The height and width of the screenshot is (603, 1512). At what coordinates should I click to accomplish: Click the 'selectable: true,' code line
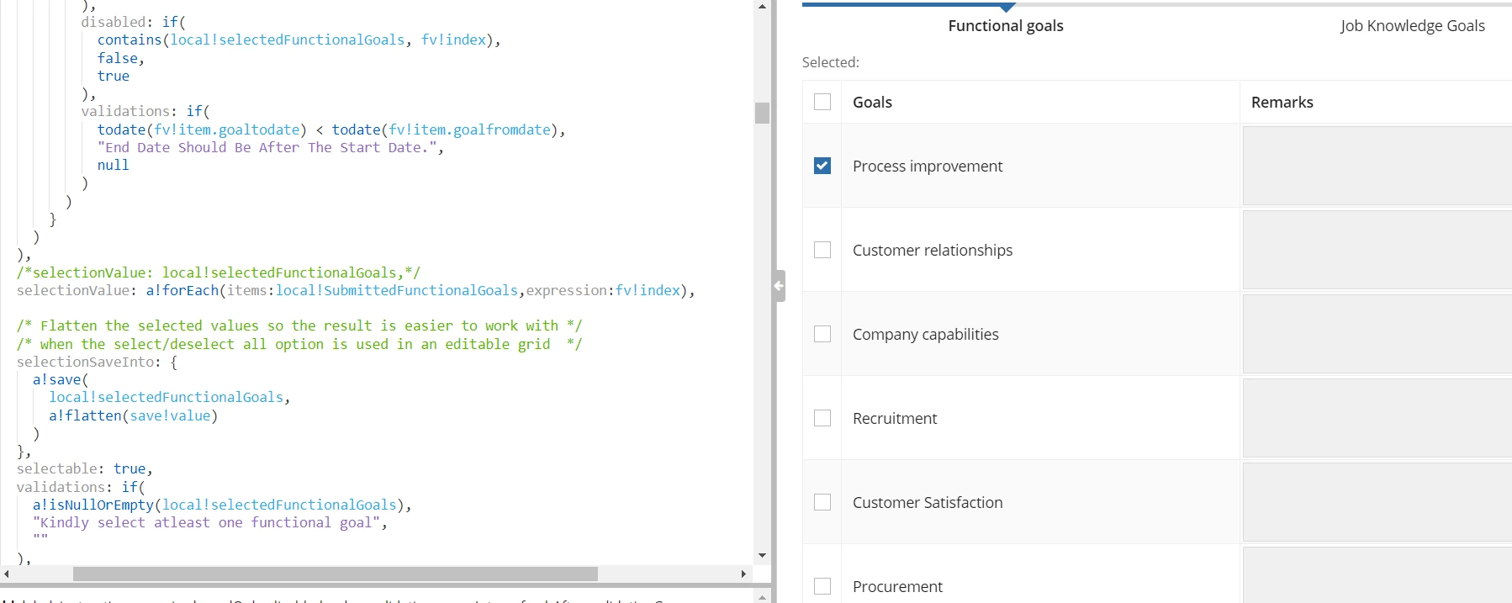(85, 468)
